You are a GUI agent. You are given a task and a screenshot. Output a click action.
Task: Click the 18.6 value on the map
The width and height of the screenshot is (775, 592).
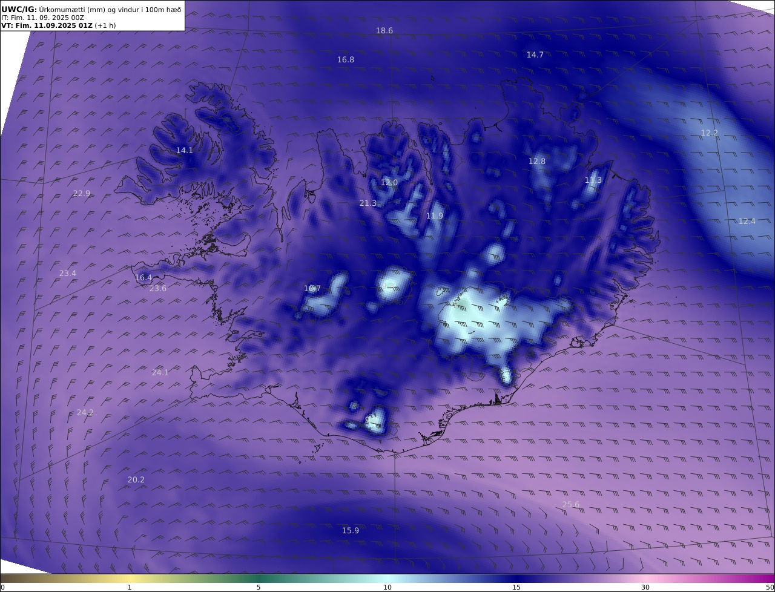point(384,30)
